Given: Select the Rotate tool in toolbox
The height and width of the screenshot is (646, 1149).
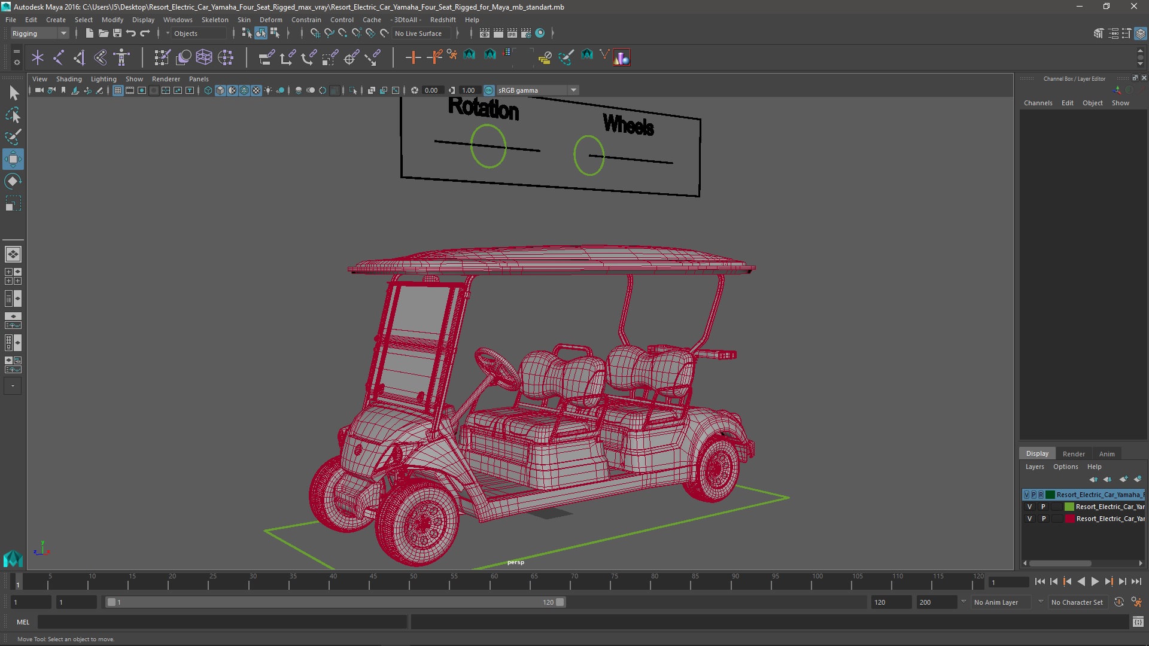Looking at the screenshot, I should coord(13,181).
